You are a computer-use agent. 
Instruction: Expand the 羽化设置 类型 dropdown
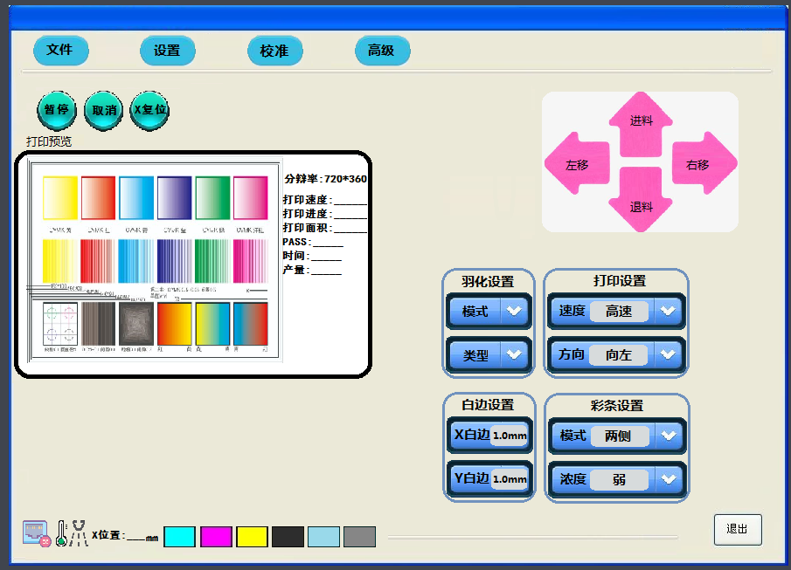tap(514, 354)
